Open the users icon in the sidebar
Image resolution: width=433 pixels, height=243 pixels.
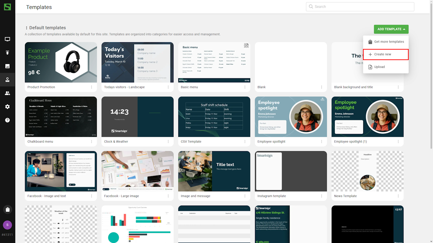point(7,93)
